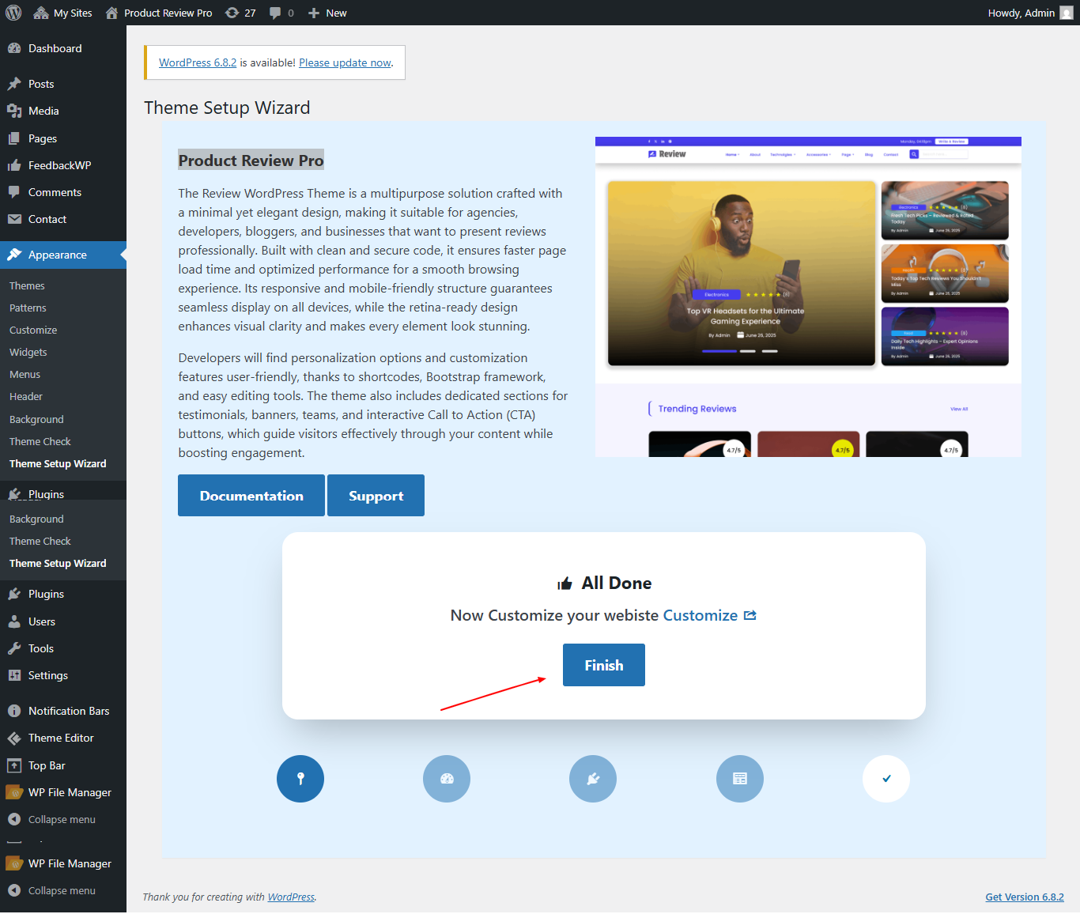Screen dimensions: 1080x914
Task: Click the Support button
Action: click(x=376, y=496)
